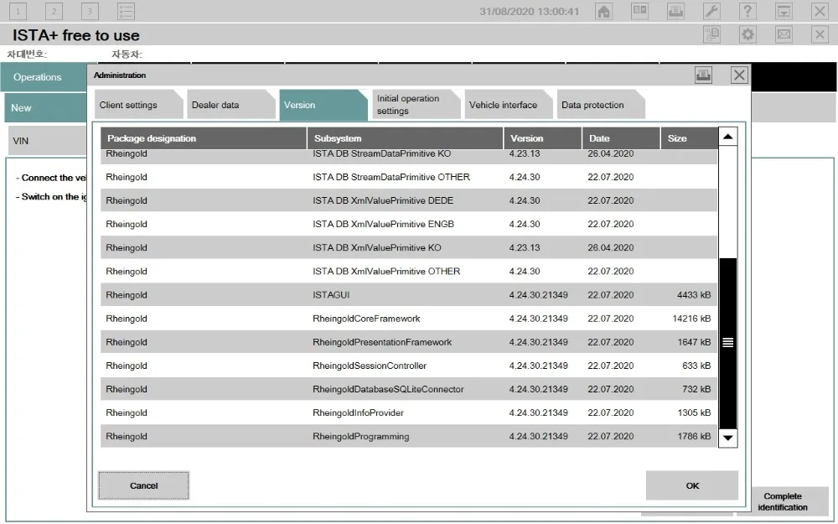This screenshot has height=524, width=838.
Task: Click the 732 kB size value
Action: click(696, 389)
